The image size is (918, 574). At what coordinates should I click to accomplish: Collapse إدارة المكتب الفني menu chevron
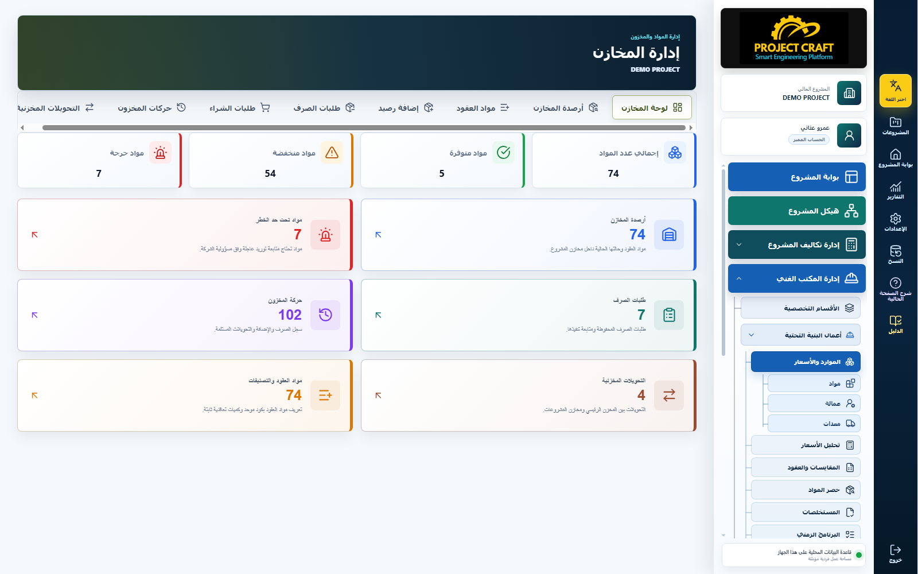coord(739,279)
